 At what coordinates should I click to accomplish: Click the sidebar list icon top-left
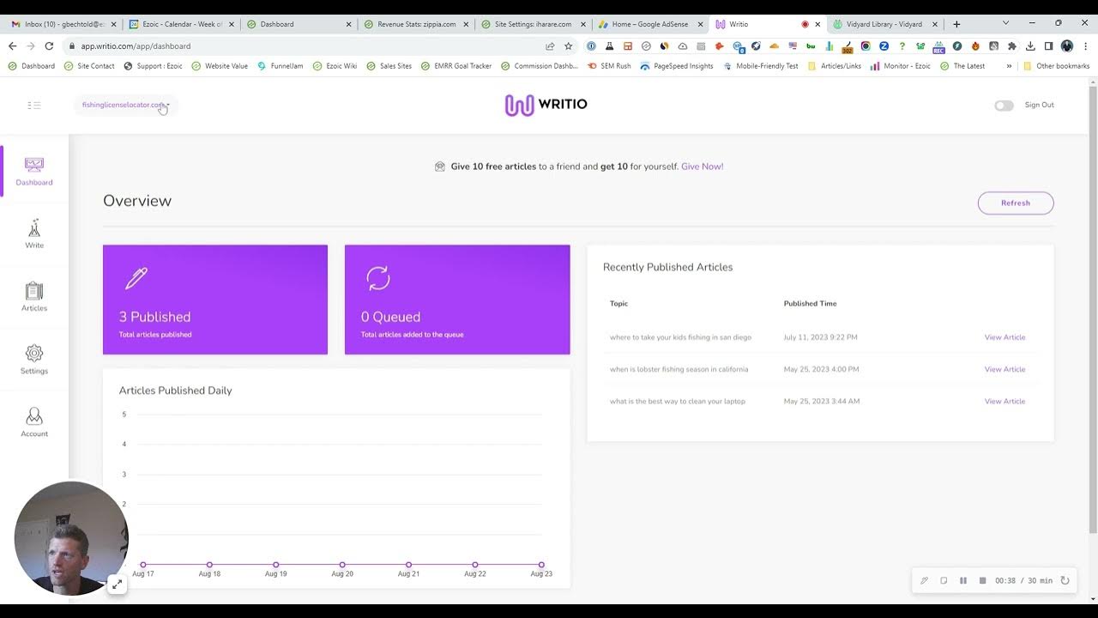coord(34,105)
